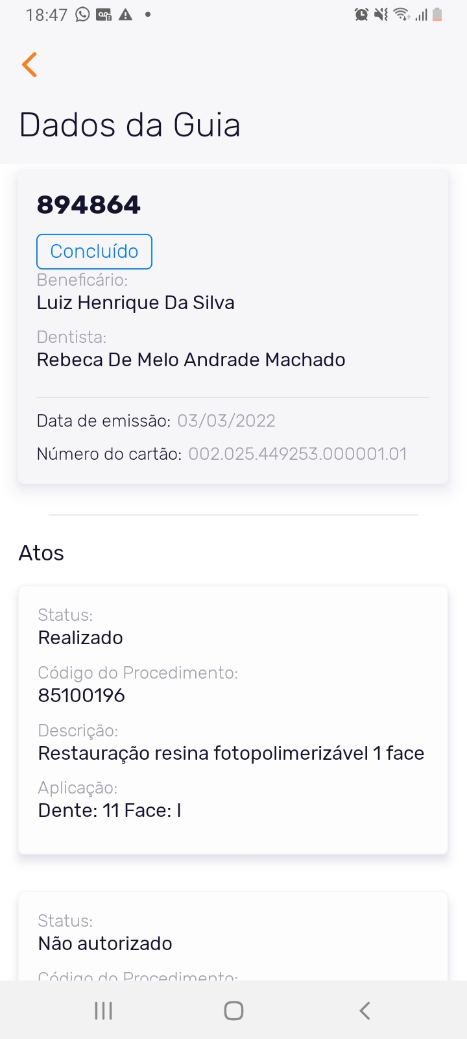Tap the WhatsApp notification icon
The image size is (467, 1039).
coord(82,14)
